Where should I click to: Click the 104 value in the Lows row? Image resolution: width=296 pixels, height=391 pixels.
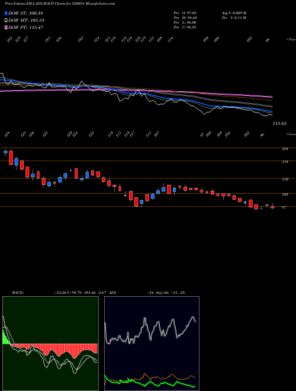point(227,134)
